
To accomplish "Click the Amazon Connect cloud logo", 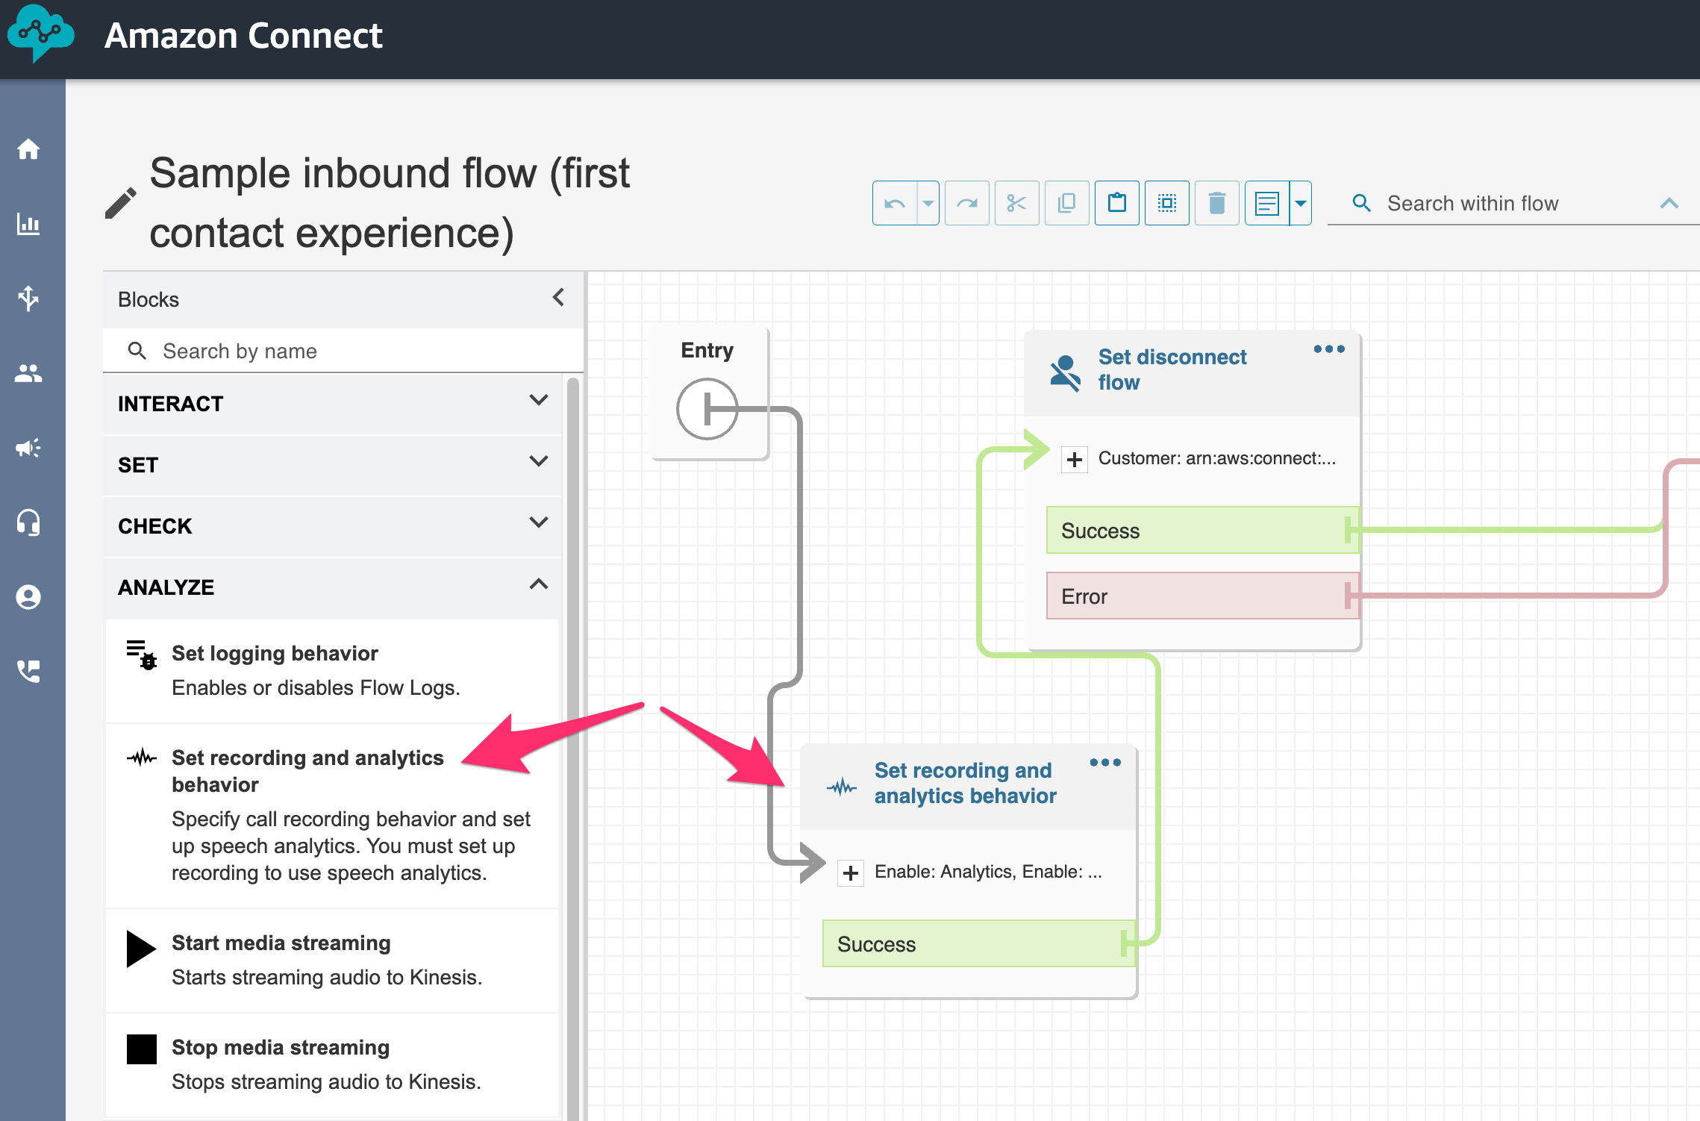I will click(40, 34).
